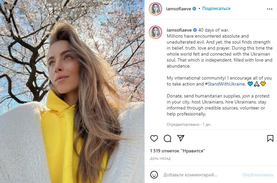The image size is (277, 183).
Task: Click the avatar beside the caption text
Action: tap(155, 32)
